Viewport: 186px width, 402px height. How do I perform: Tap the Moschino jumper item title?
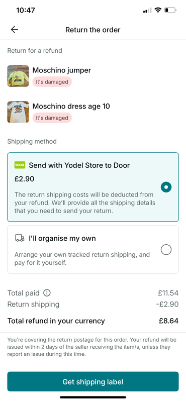pyautogui.click(x=61, y=70)
